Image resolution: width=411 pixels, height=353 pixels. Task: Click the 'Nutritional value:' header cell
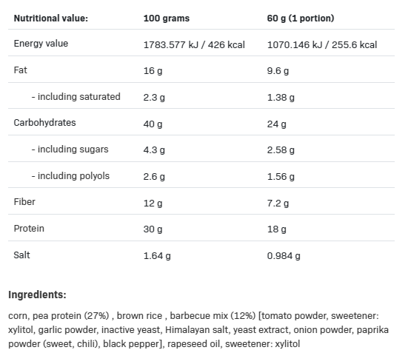51,19
